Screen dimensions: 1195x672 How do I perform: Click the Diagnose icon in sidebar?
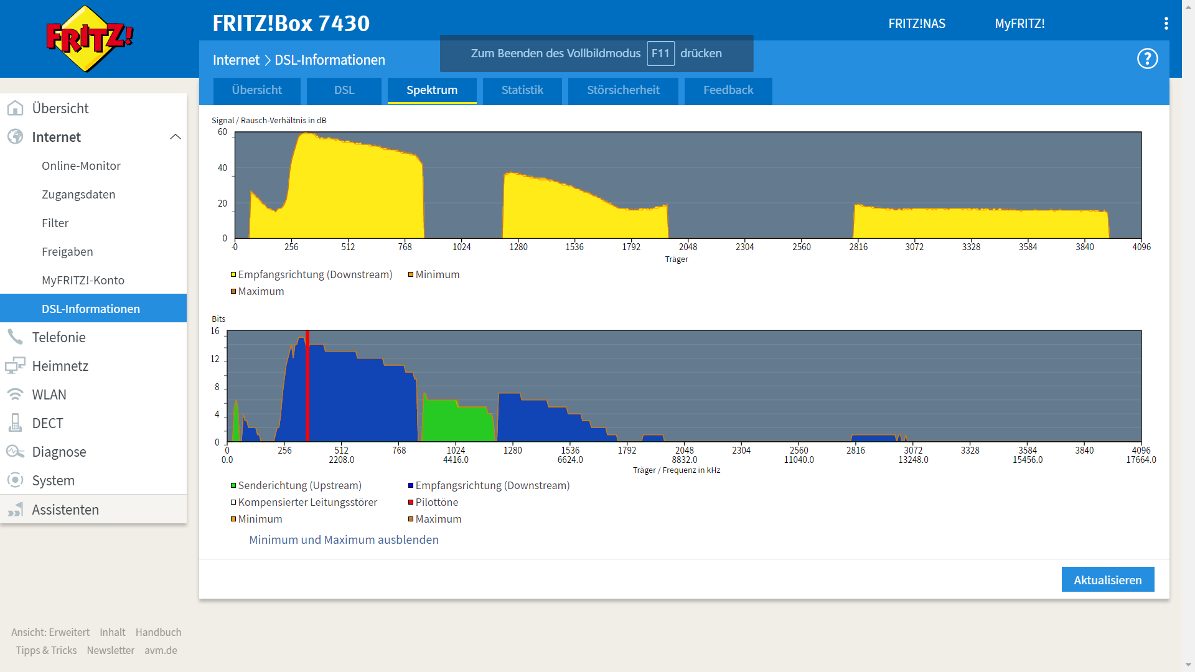pos(15,452)
